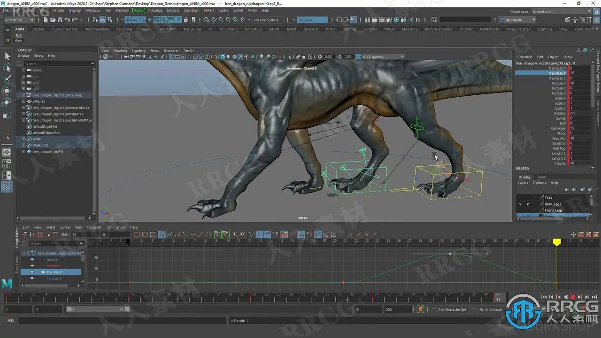Toggle the visibility box for Front_Legs layer
The image size is (601, 338).
point(520,210)
